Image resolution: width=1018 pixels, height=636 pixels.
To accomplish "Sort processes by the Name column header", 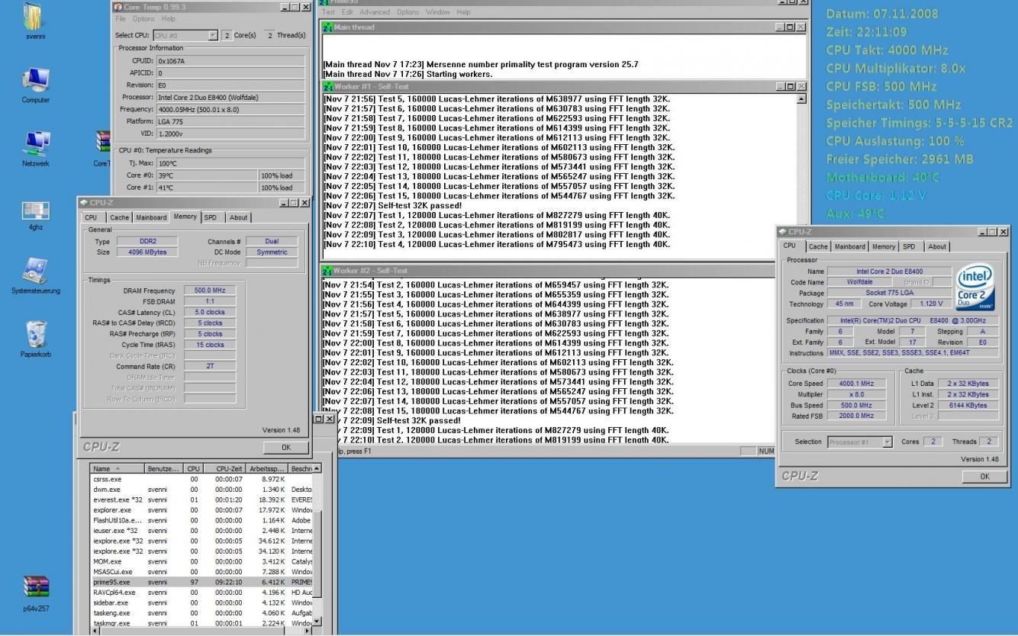I will 117,467.
